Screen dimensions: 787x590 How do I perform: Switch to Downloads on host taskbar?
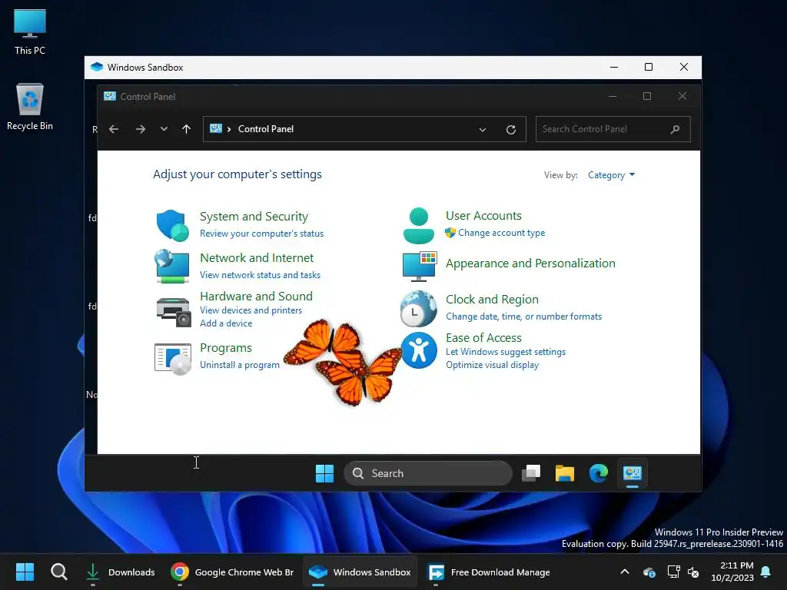click(x=120, y=572)
